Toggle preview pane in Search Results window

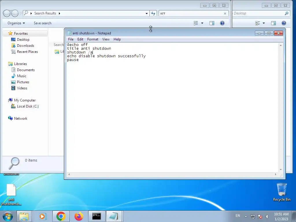point(212,23)
